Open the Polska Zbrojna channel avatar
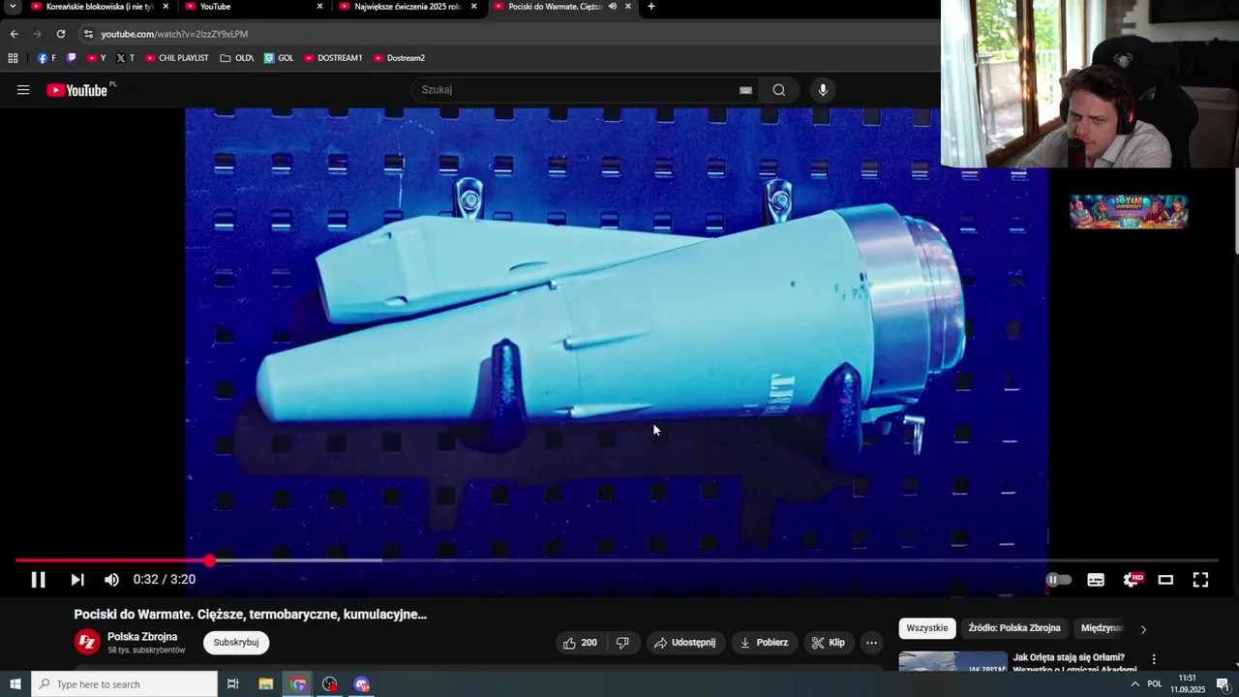The image size is (1239, 697). coord(87,642)
